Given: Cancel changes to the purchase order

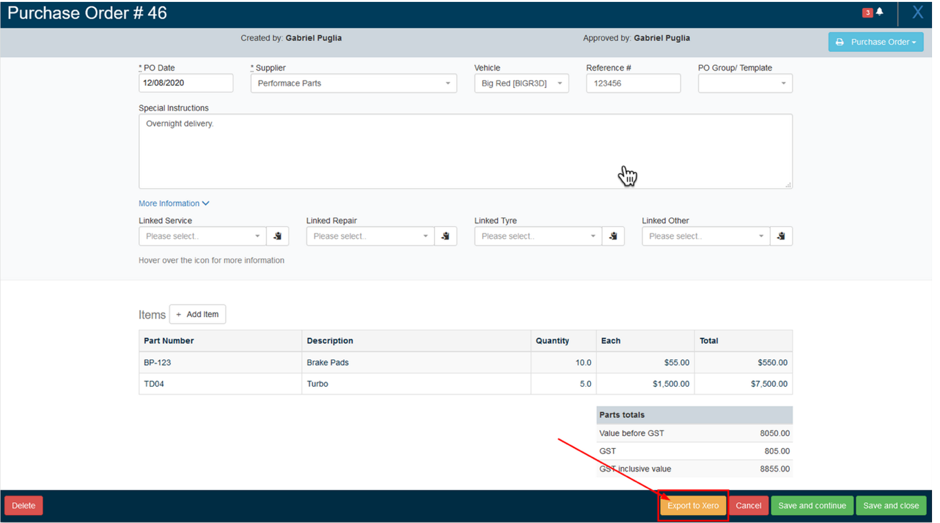Looking at the screenshot, I should 748,505.
